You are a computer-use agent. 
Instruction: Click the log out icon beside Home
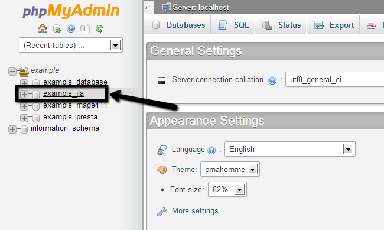[x=57, y=29]
